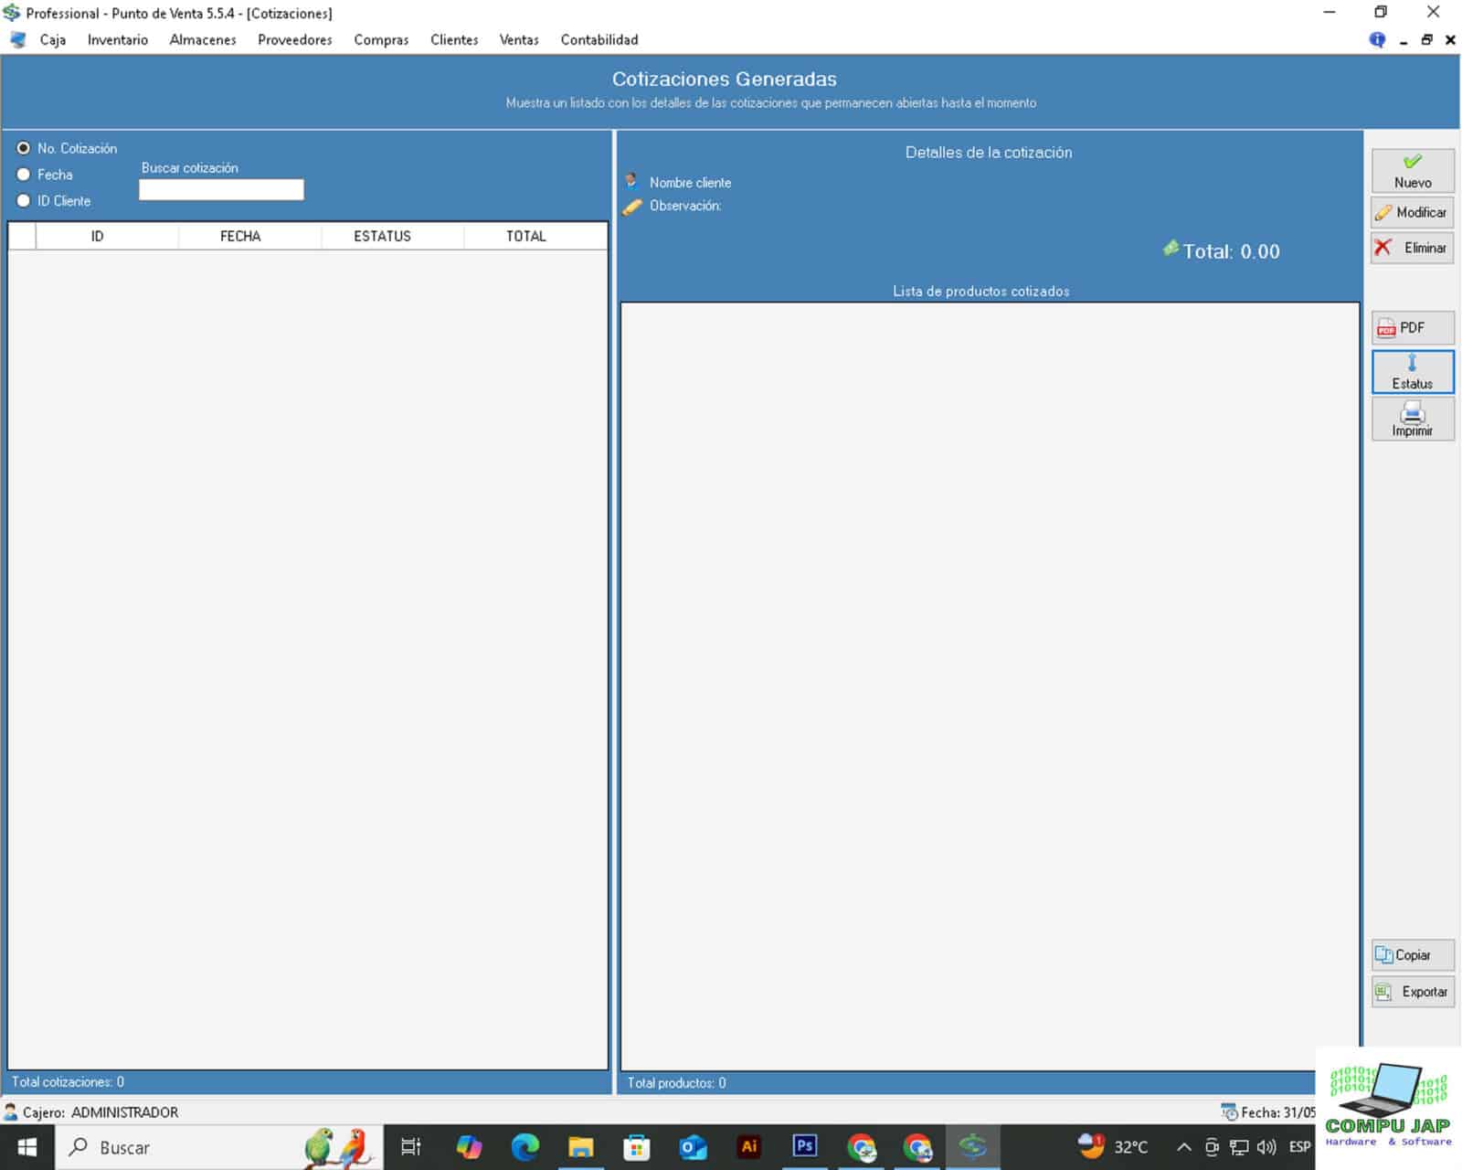Create a new quotation with Nuevo
The width and height of the screenshot is (1462, 1170).
coord(1413,171)
